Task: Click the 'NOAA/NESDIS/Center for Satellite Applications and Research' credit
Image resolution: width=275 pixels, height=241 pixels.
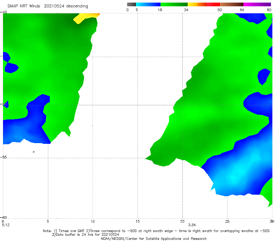Action: click(153, 239)
